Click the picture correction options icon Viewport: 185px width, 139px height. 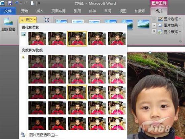click(23, 135)
